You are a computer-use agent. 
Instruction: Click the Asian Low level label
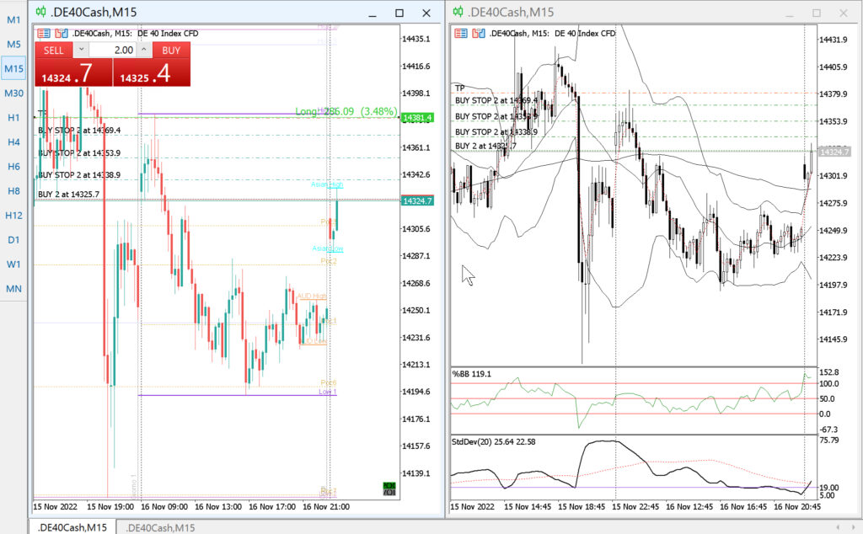point(328,248)
